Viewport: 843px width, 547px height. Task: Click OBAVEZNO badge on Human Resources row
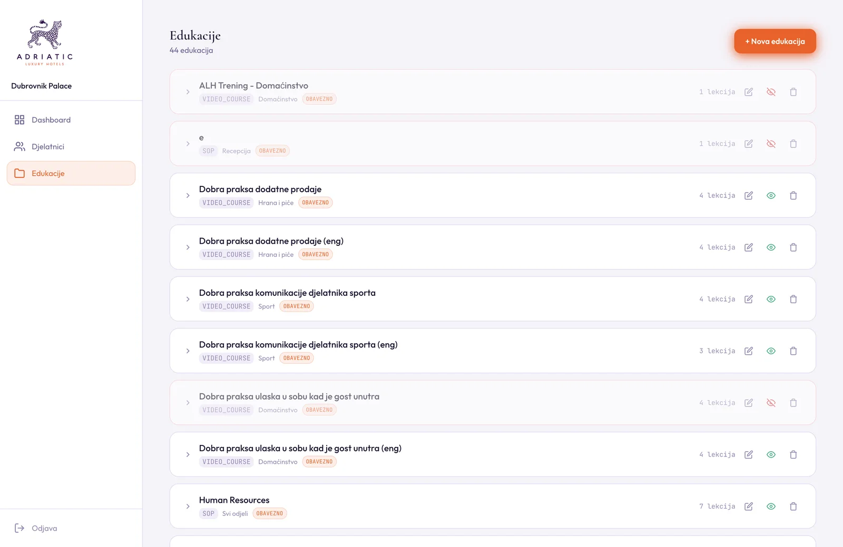point(270,514)
